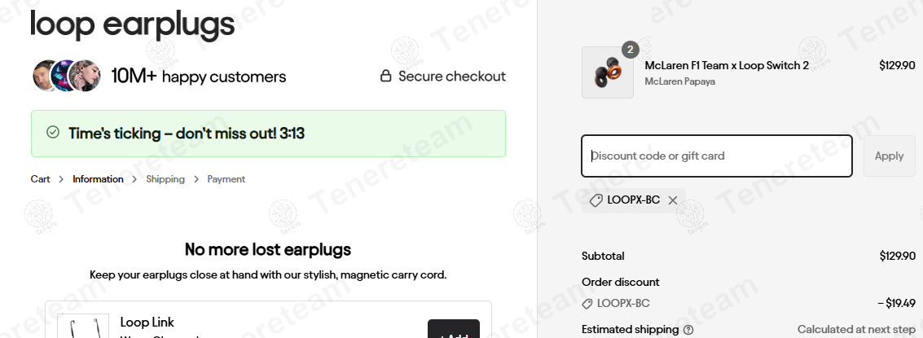Go back to Cart in the breadcrumb
Screen dimensions: 923x338
point(40,179)
